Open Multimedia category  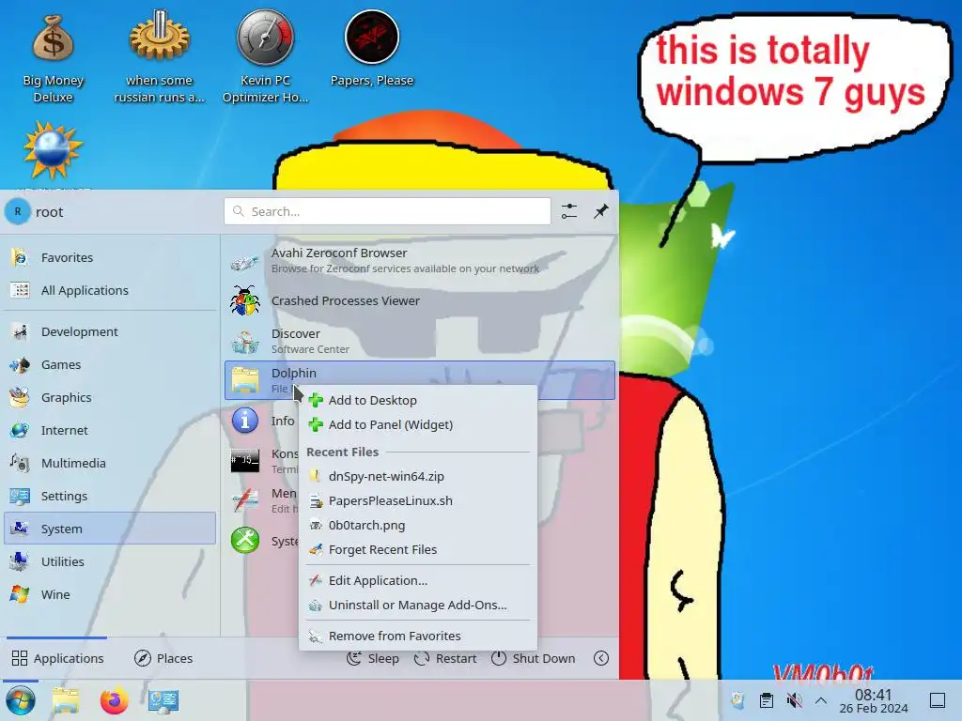pyautogui.click(x=110, y=463)
